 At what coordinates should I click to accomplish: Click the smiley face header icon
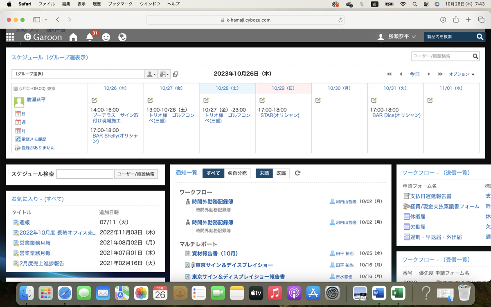(106, 37)
